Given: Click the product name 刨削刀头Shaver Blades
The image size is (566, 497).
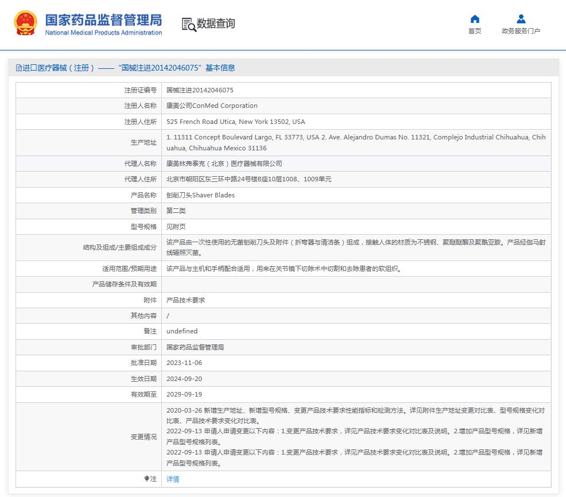Looking at the screenshot, I should [200, 195].
